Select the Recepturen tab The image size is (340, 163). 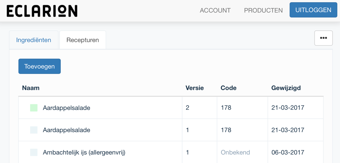tap(82, 40)
